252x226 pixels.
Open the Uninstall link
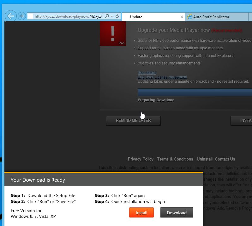click(x=205, y=159)
